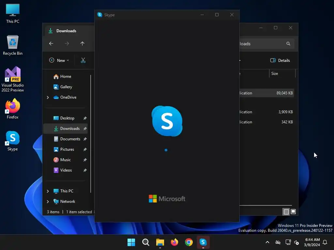
Task: Expand the This PC tree node
Action: tap(48, 191)
